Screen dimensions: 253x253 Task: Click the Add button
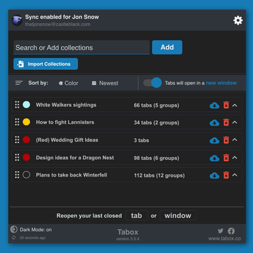pyautogui.click(x=167, y=47)
